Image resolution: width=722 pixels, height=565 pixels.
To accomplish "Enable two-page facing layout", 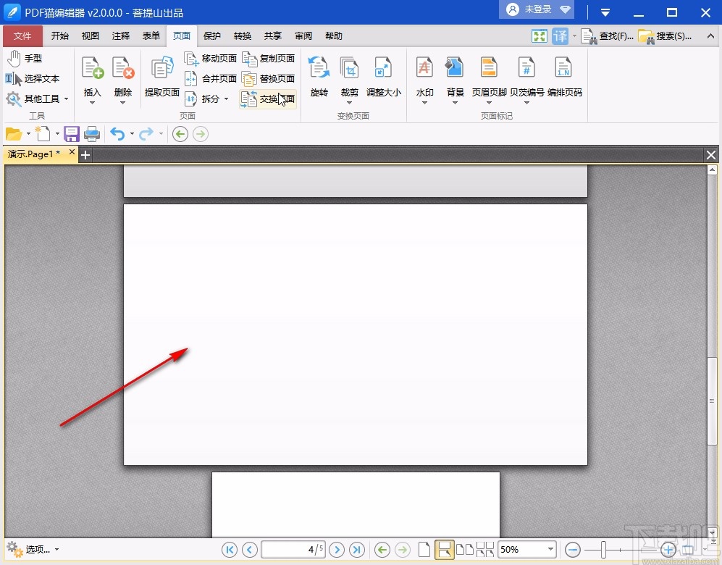I will 464,550.
